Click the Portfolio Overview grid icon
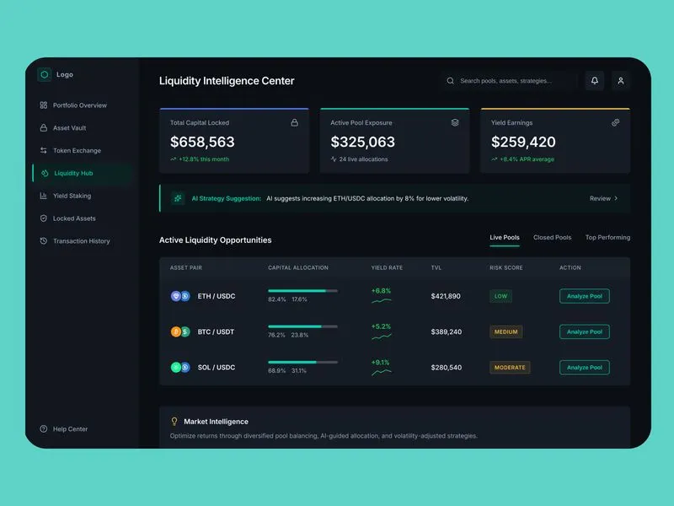The width and height of the screenshot is (674, 506). click(44, 105)
